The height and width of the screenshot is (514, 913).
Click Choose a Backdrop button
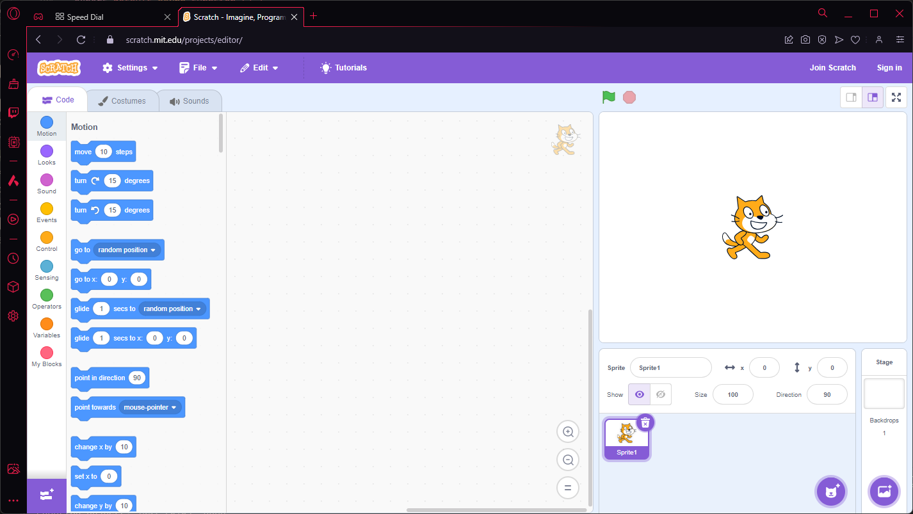[x=884, y=492]
